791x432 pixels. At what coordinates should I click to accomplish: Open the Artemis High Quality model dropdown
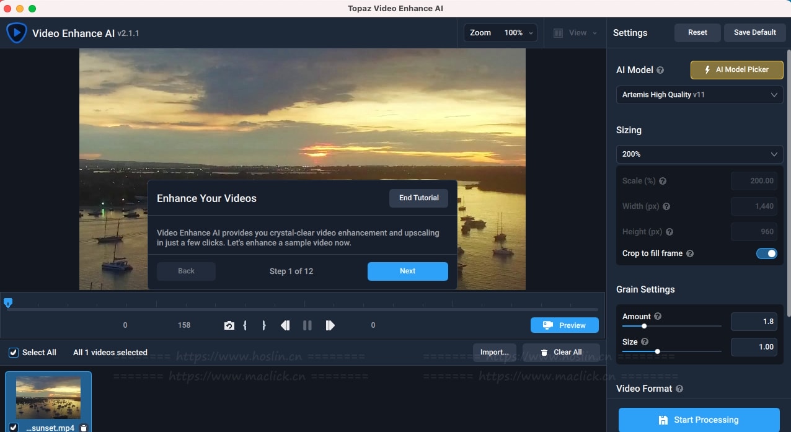pyautogui.click(x=699, y=95)
